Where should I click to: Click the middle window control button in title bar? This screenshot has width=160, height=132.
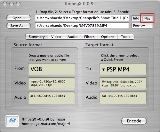pos(11,4)
